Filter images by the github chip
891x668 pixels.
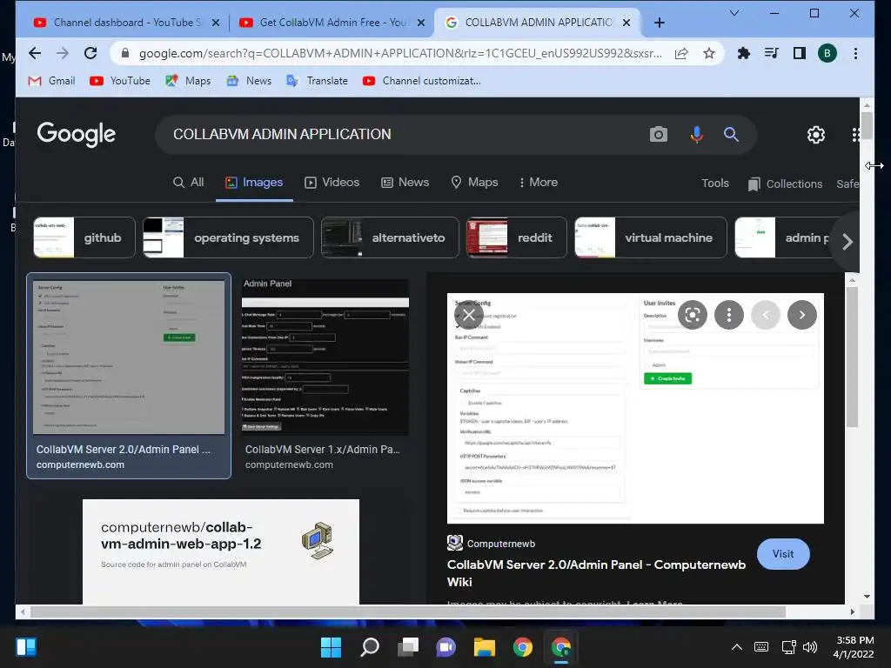coord(84,237)
